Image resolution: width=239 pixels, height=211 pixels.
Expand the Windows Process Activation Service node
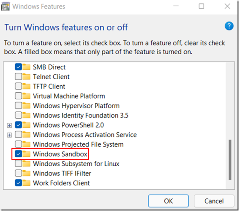(10, 135)
